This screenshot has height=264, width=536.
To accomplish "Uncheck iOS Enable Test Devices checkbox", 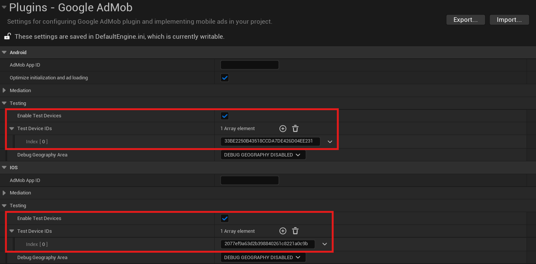I will coord(225,218).
